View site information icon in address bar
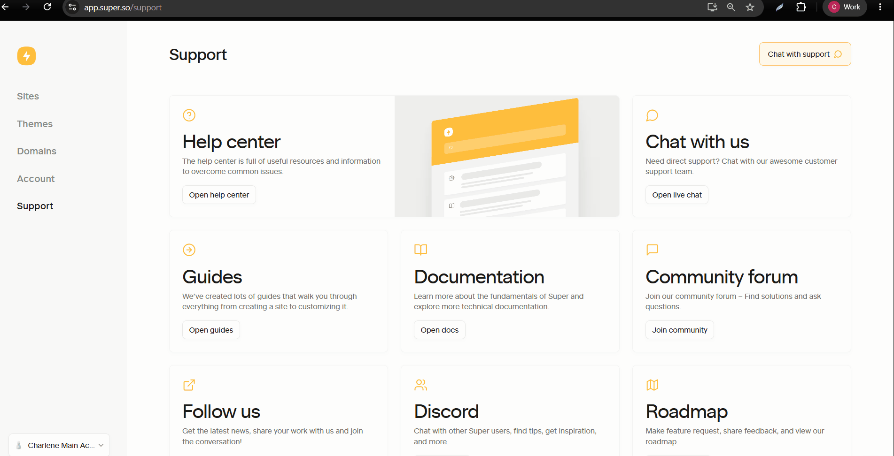Viewport: 894px width, 456px height. pos(72,7)
